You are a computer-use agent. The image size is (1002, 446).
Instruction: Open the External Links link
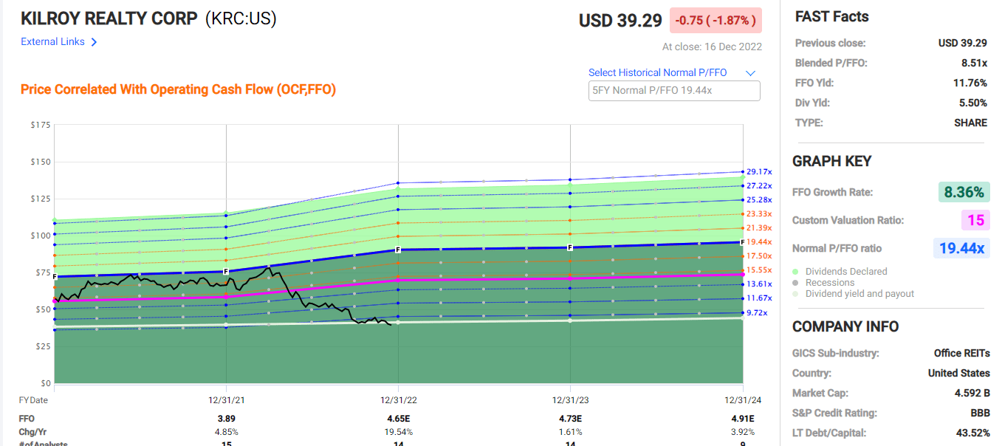52,42
